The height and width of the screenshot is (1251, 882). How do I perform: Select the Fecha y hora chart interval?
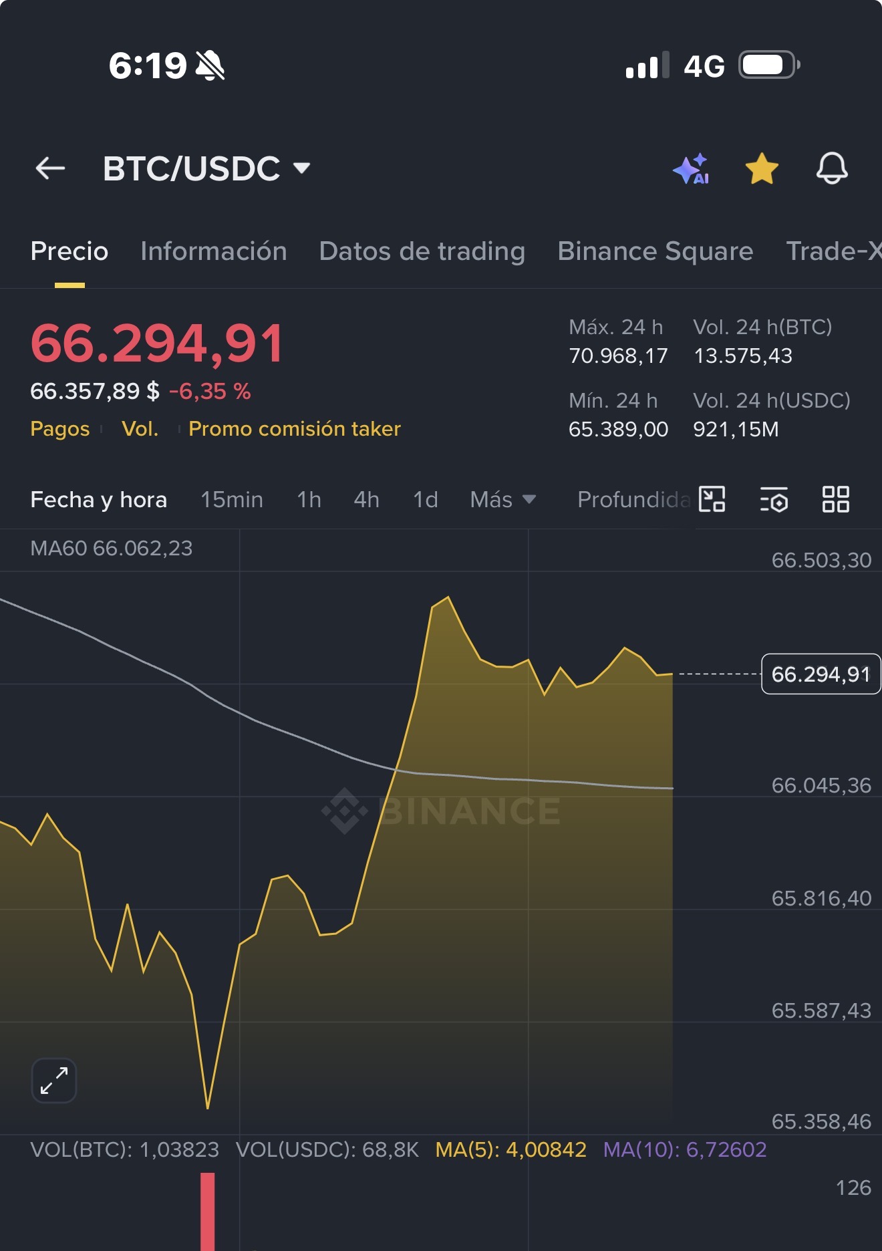coord(99,500)
